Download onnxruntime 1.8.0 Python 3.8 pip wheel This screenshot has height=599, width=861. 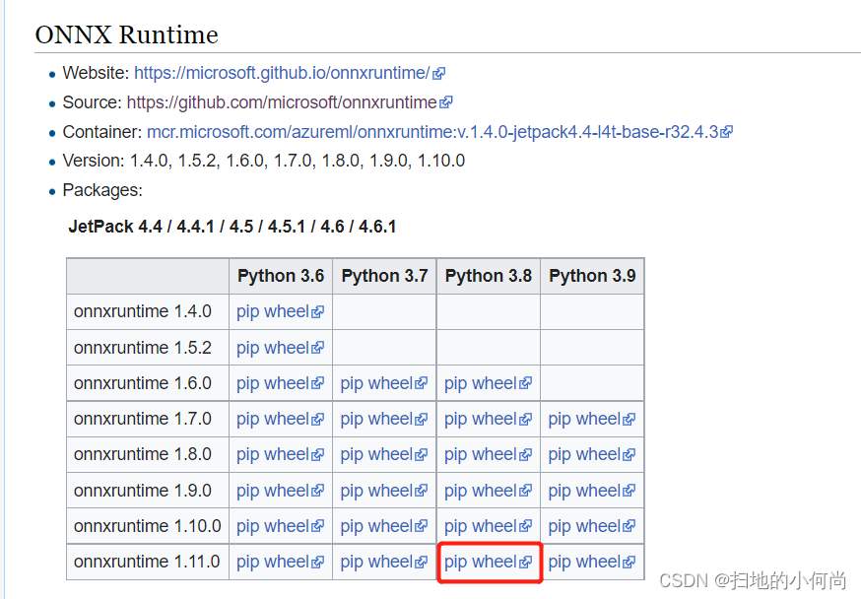(x=488, y=454)
